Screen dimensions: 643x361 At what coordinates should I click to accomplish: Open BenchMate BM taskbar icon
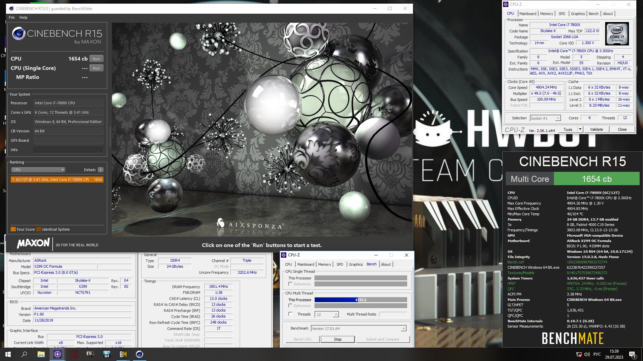123,354
